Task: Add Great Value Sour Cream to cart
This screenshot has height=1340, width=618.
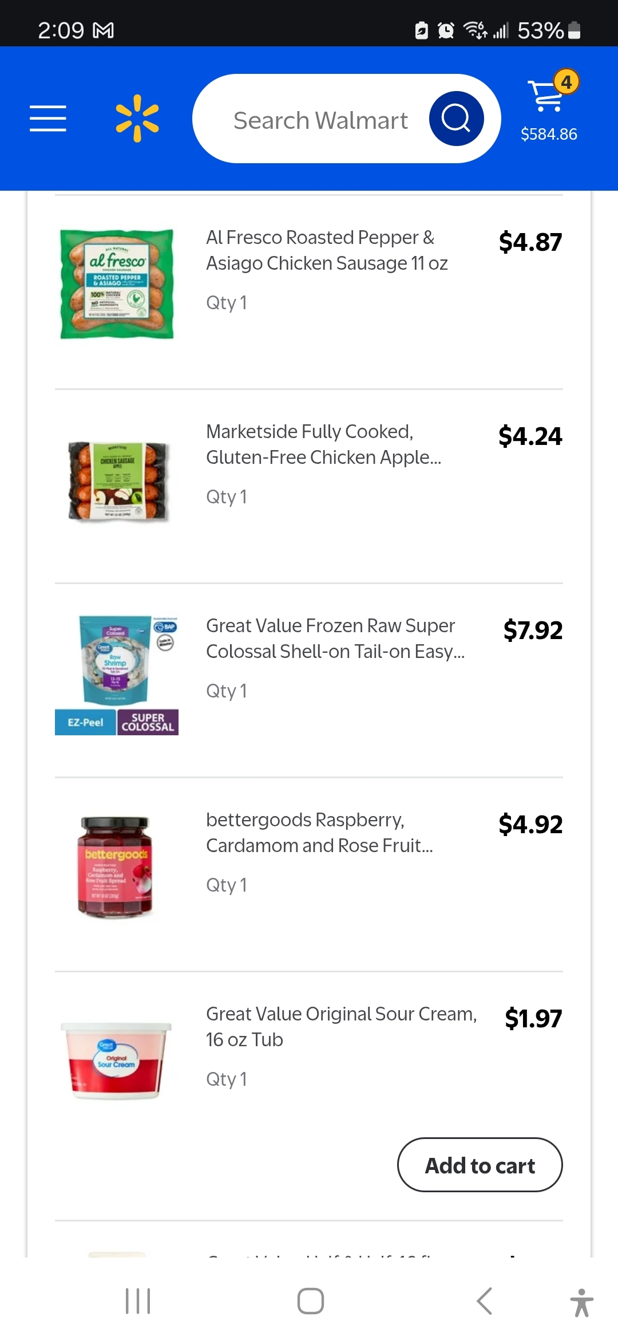Action: (x=480, y=1165)
